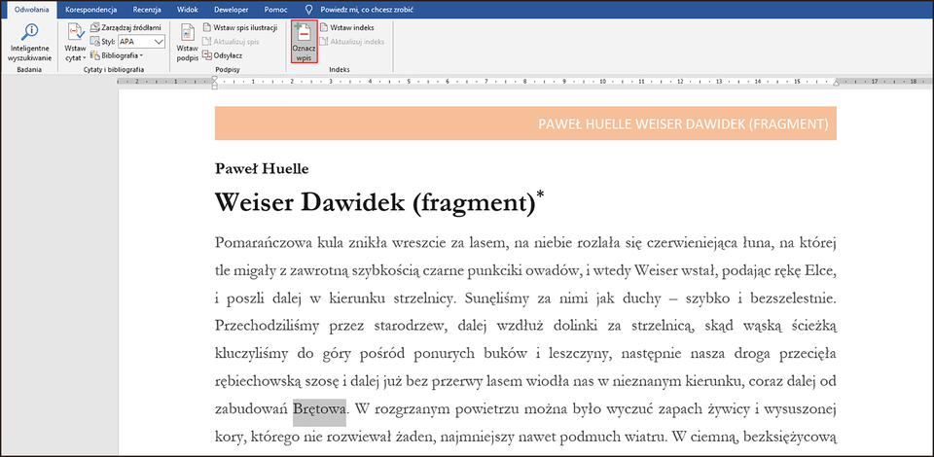Click the Wstaw podpis caption button

pyautogui.click(x=188, y=42)
